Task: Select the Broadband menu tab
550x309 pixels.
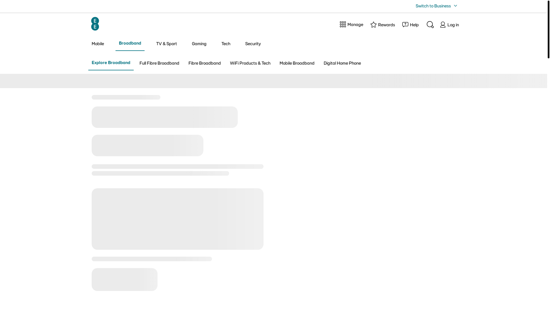Action: [130, 43]
